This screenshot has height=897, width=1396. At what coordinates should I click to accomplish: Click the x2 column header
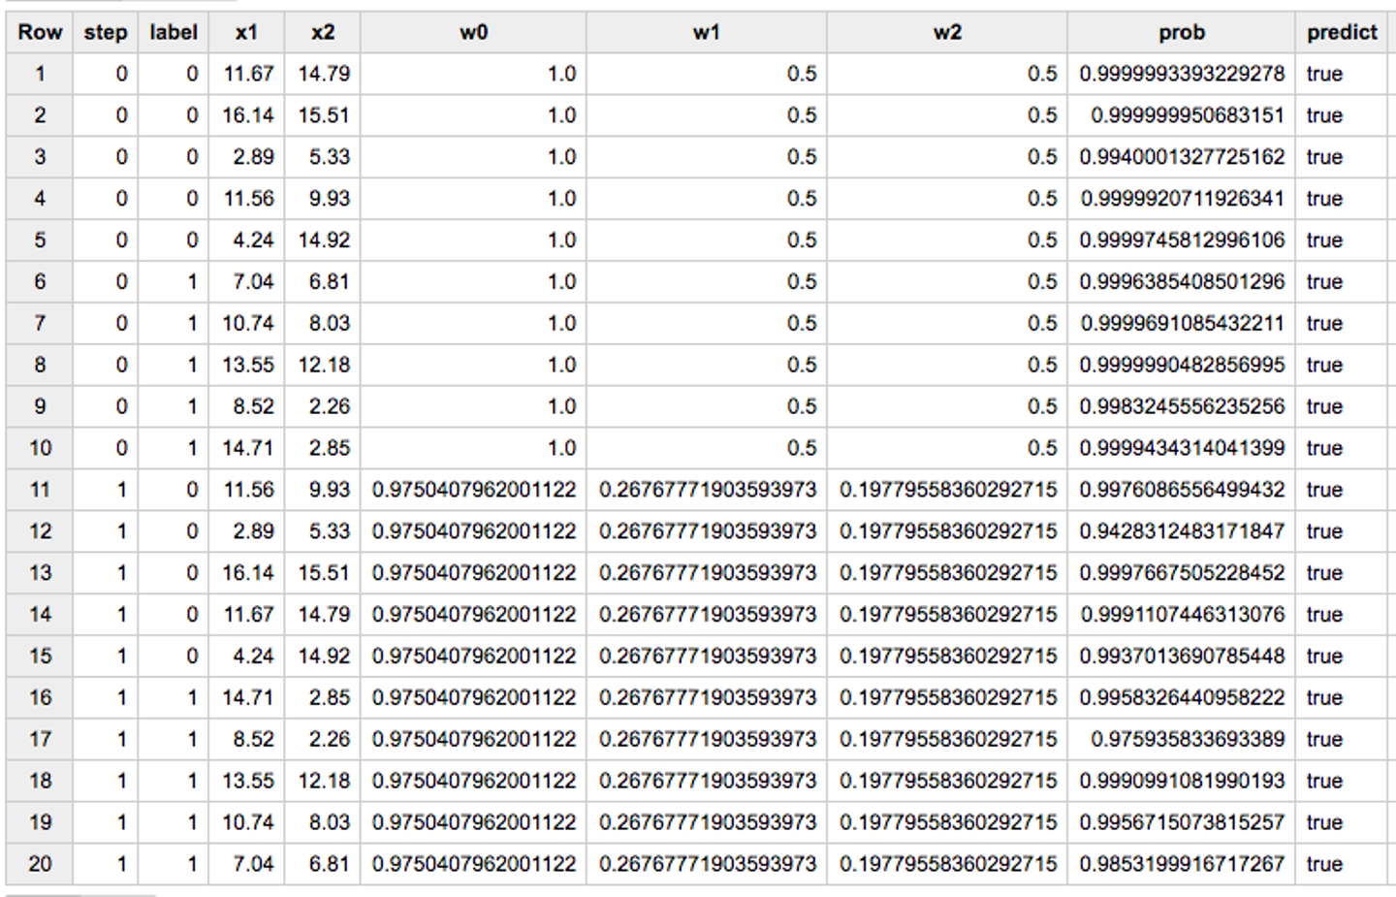point(323,32)
